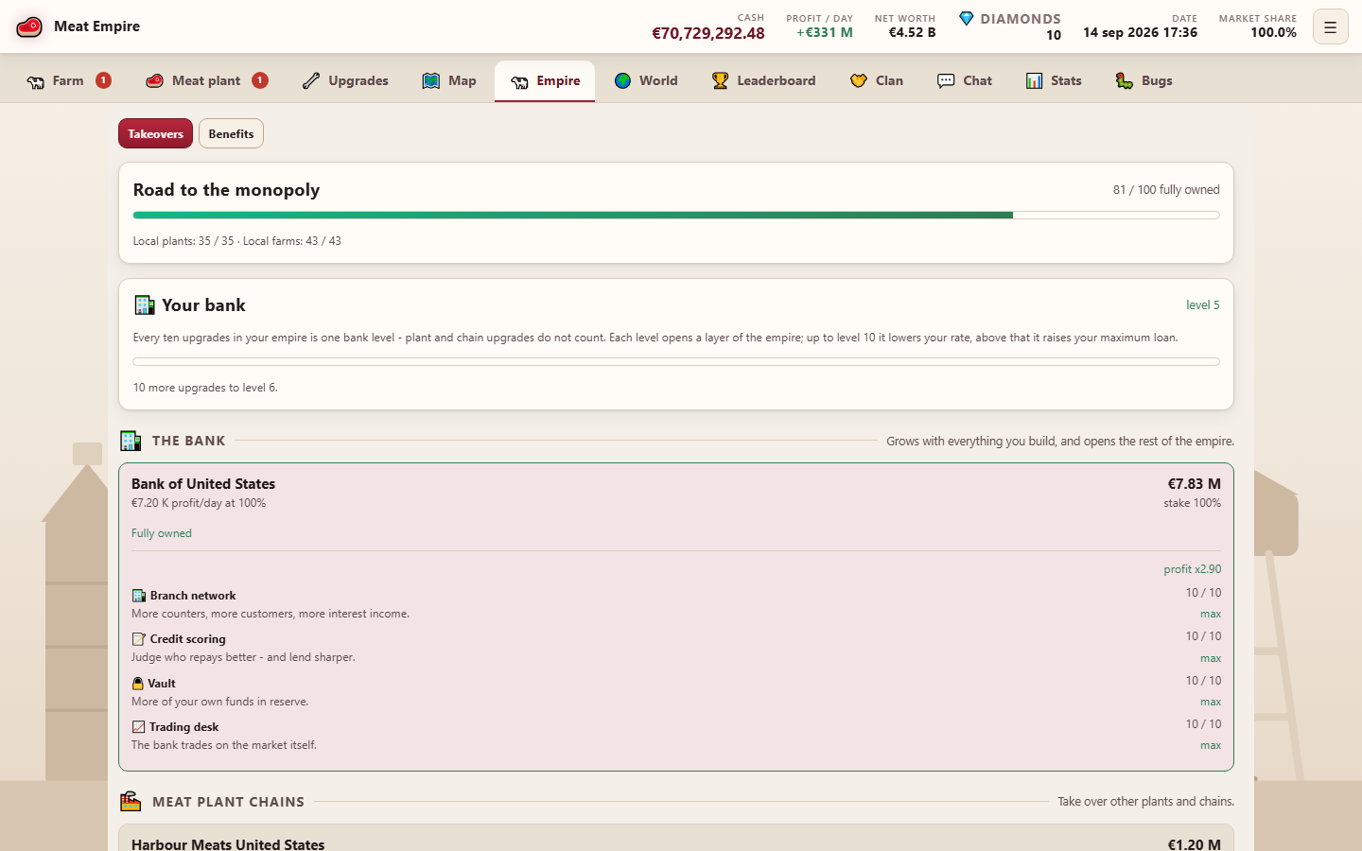This screenshot has height=851, width=1362.
Task: Click the bank building icon beside Your bank
Action: [x=144, y=304]
